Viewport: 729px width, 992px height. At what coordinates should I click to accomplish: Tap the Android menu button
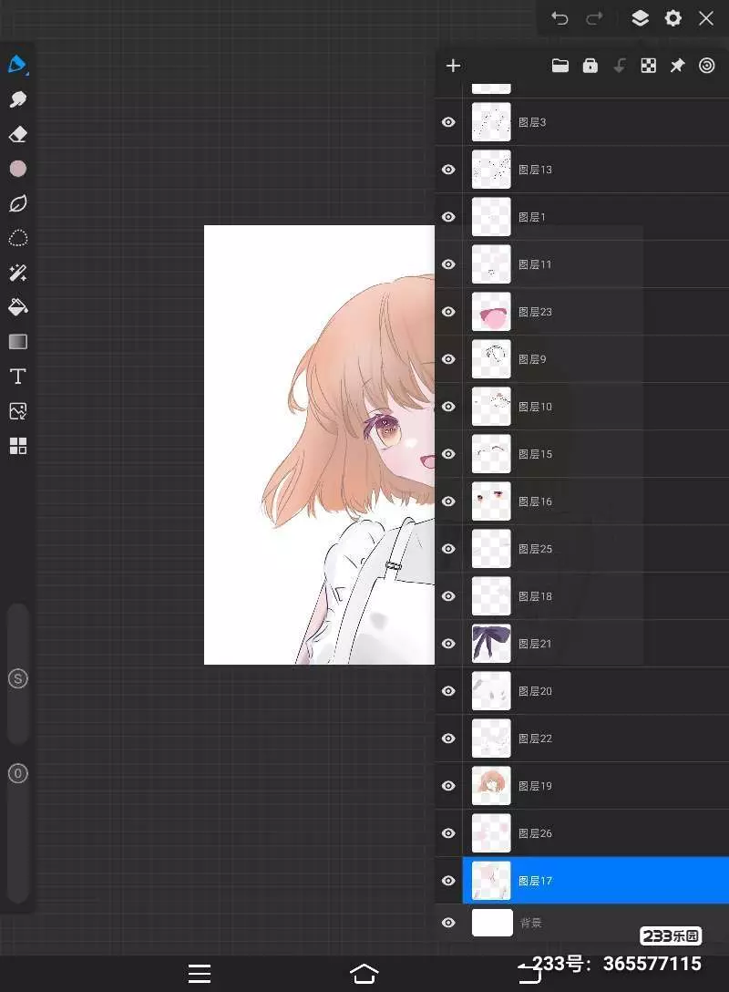pyautogui.click(x=200, y=973)
